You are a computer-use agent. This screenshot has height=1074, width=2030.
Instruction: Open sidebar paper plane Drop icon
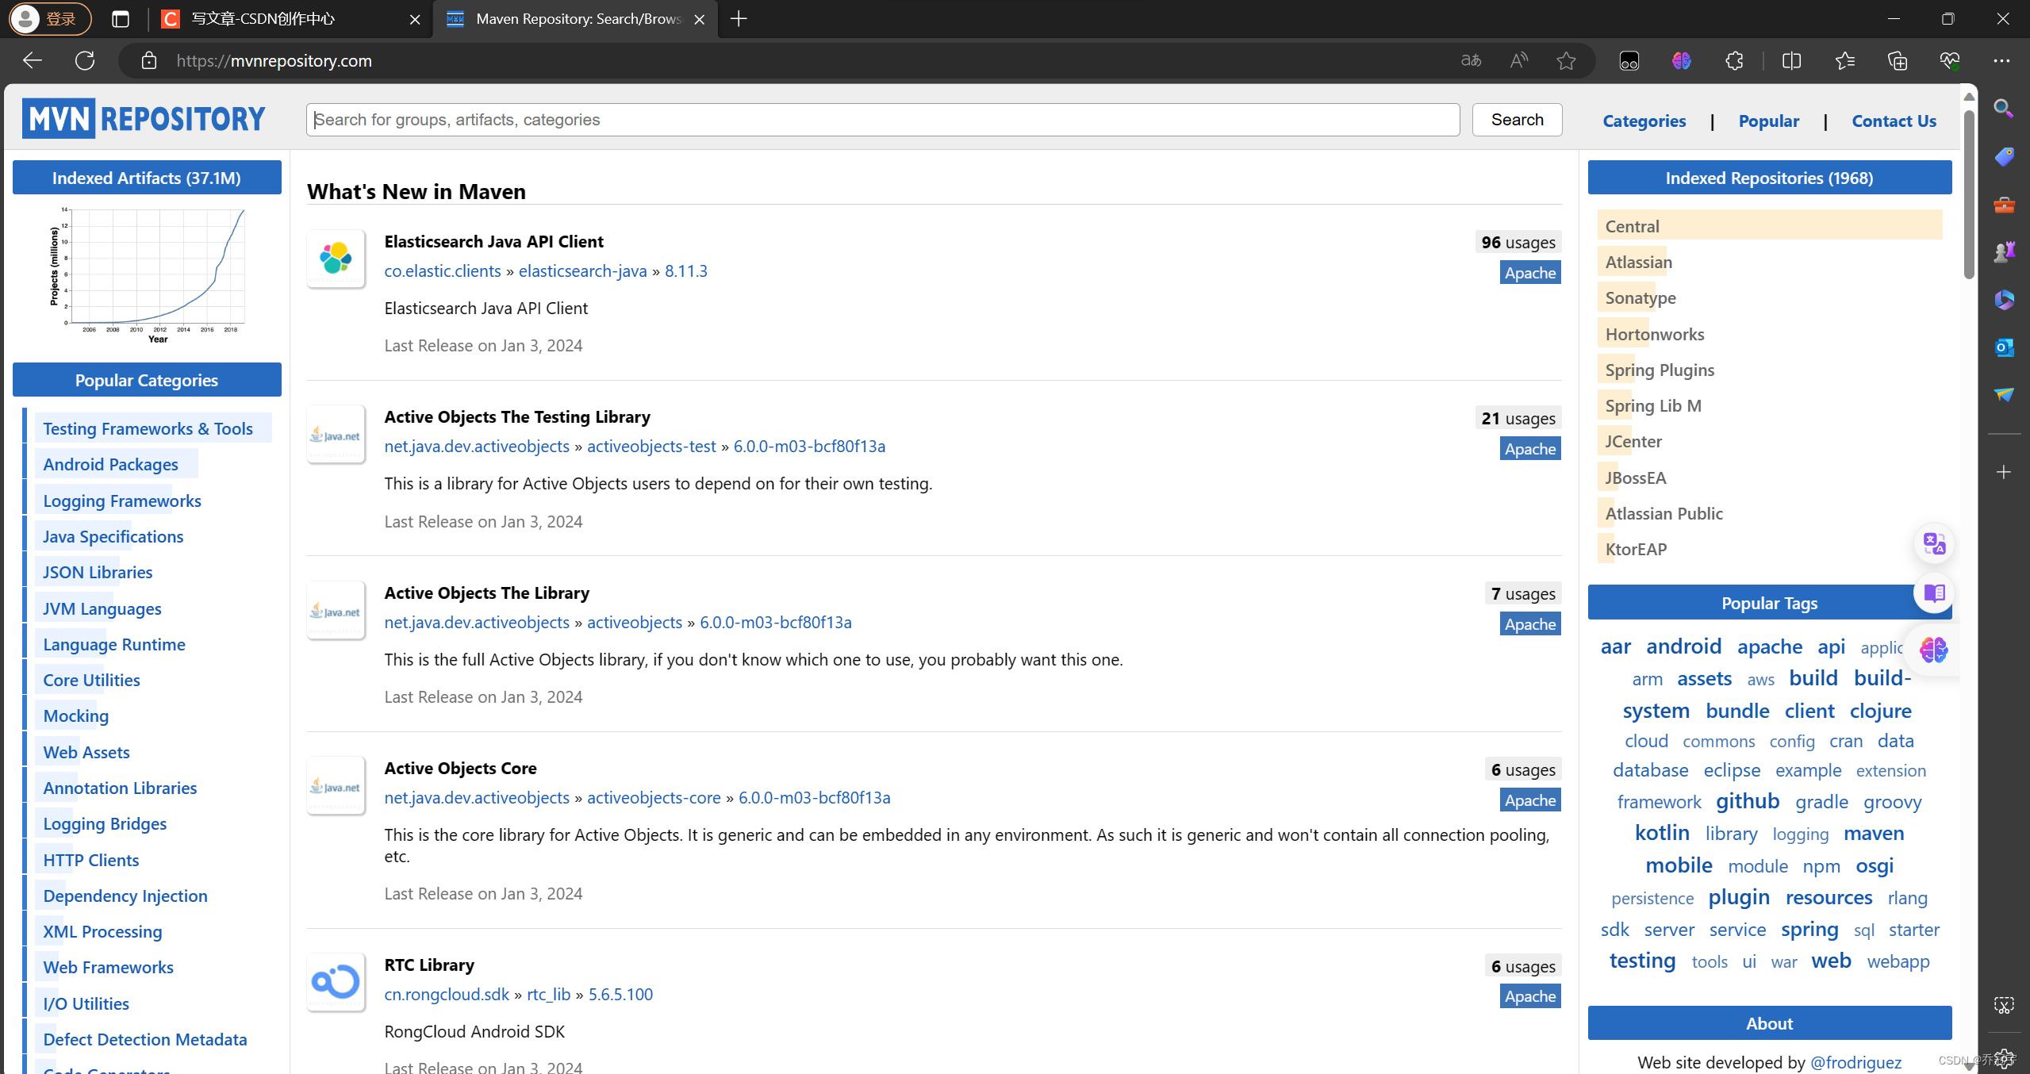click(x=2004, y=394)
